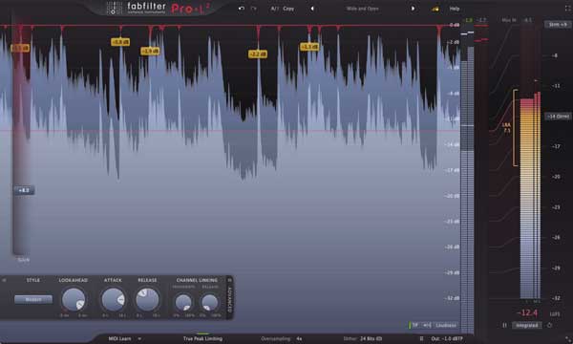
Task: Toggle full screen mode icon
Action: coord(567,9)
